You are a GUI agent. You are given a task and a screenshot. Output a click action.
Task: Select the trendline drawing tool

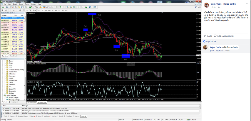pyautogui.click(x=17, y=10)
